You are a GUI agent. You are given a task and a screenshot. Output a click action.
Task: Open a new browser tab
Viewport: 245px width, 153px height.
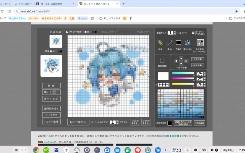(124, 4)
